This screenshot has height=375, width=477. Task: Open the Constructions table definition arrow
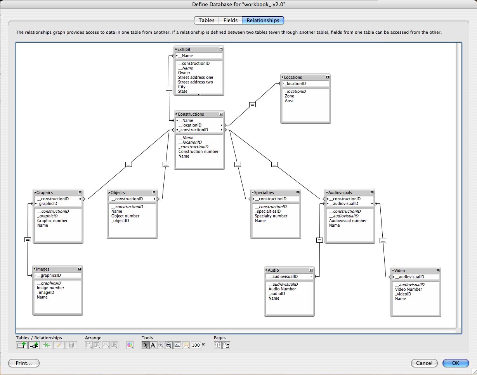(176, 114)
